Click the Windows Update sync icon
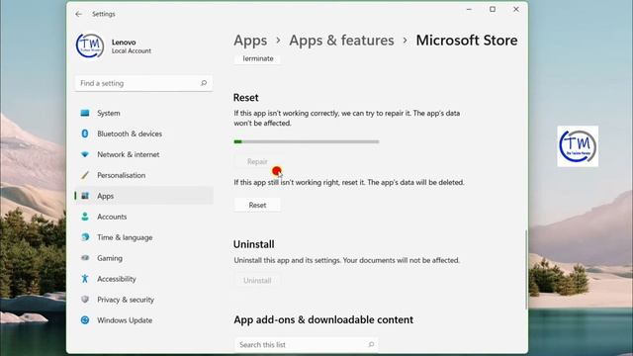 point(85,320)
